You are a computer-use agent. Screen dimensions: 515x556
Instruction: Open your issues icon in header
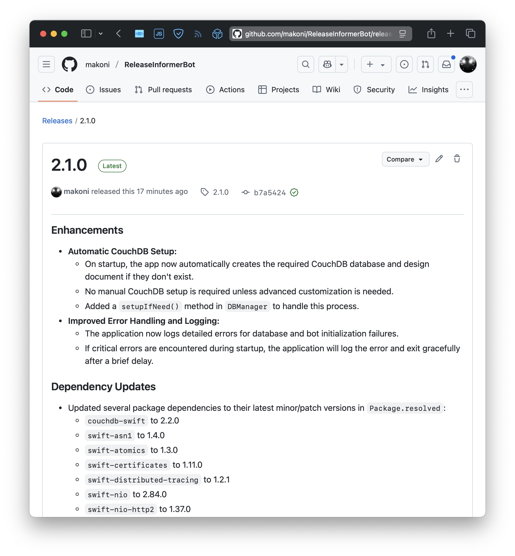pyautogui.click(x=404, y=64)
